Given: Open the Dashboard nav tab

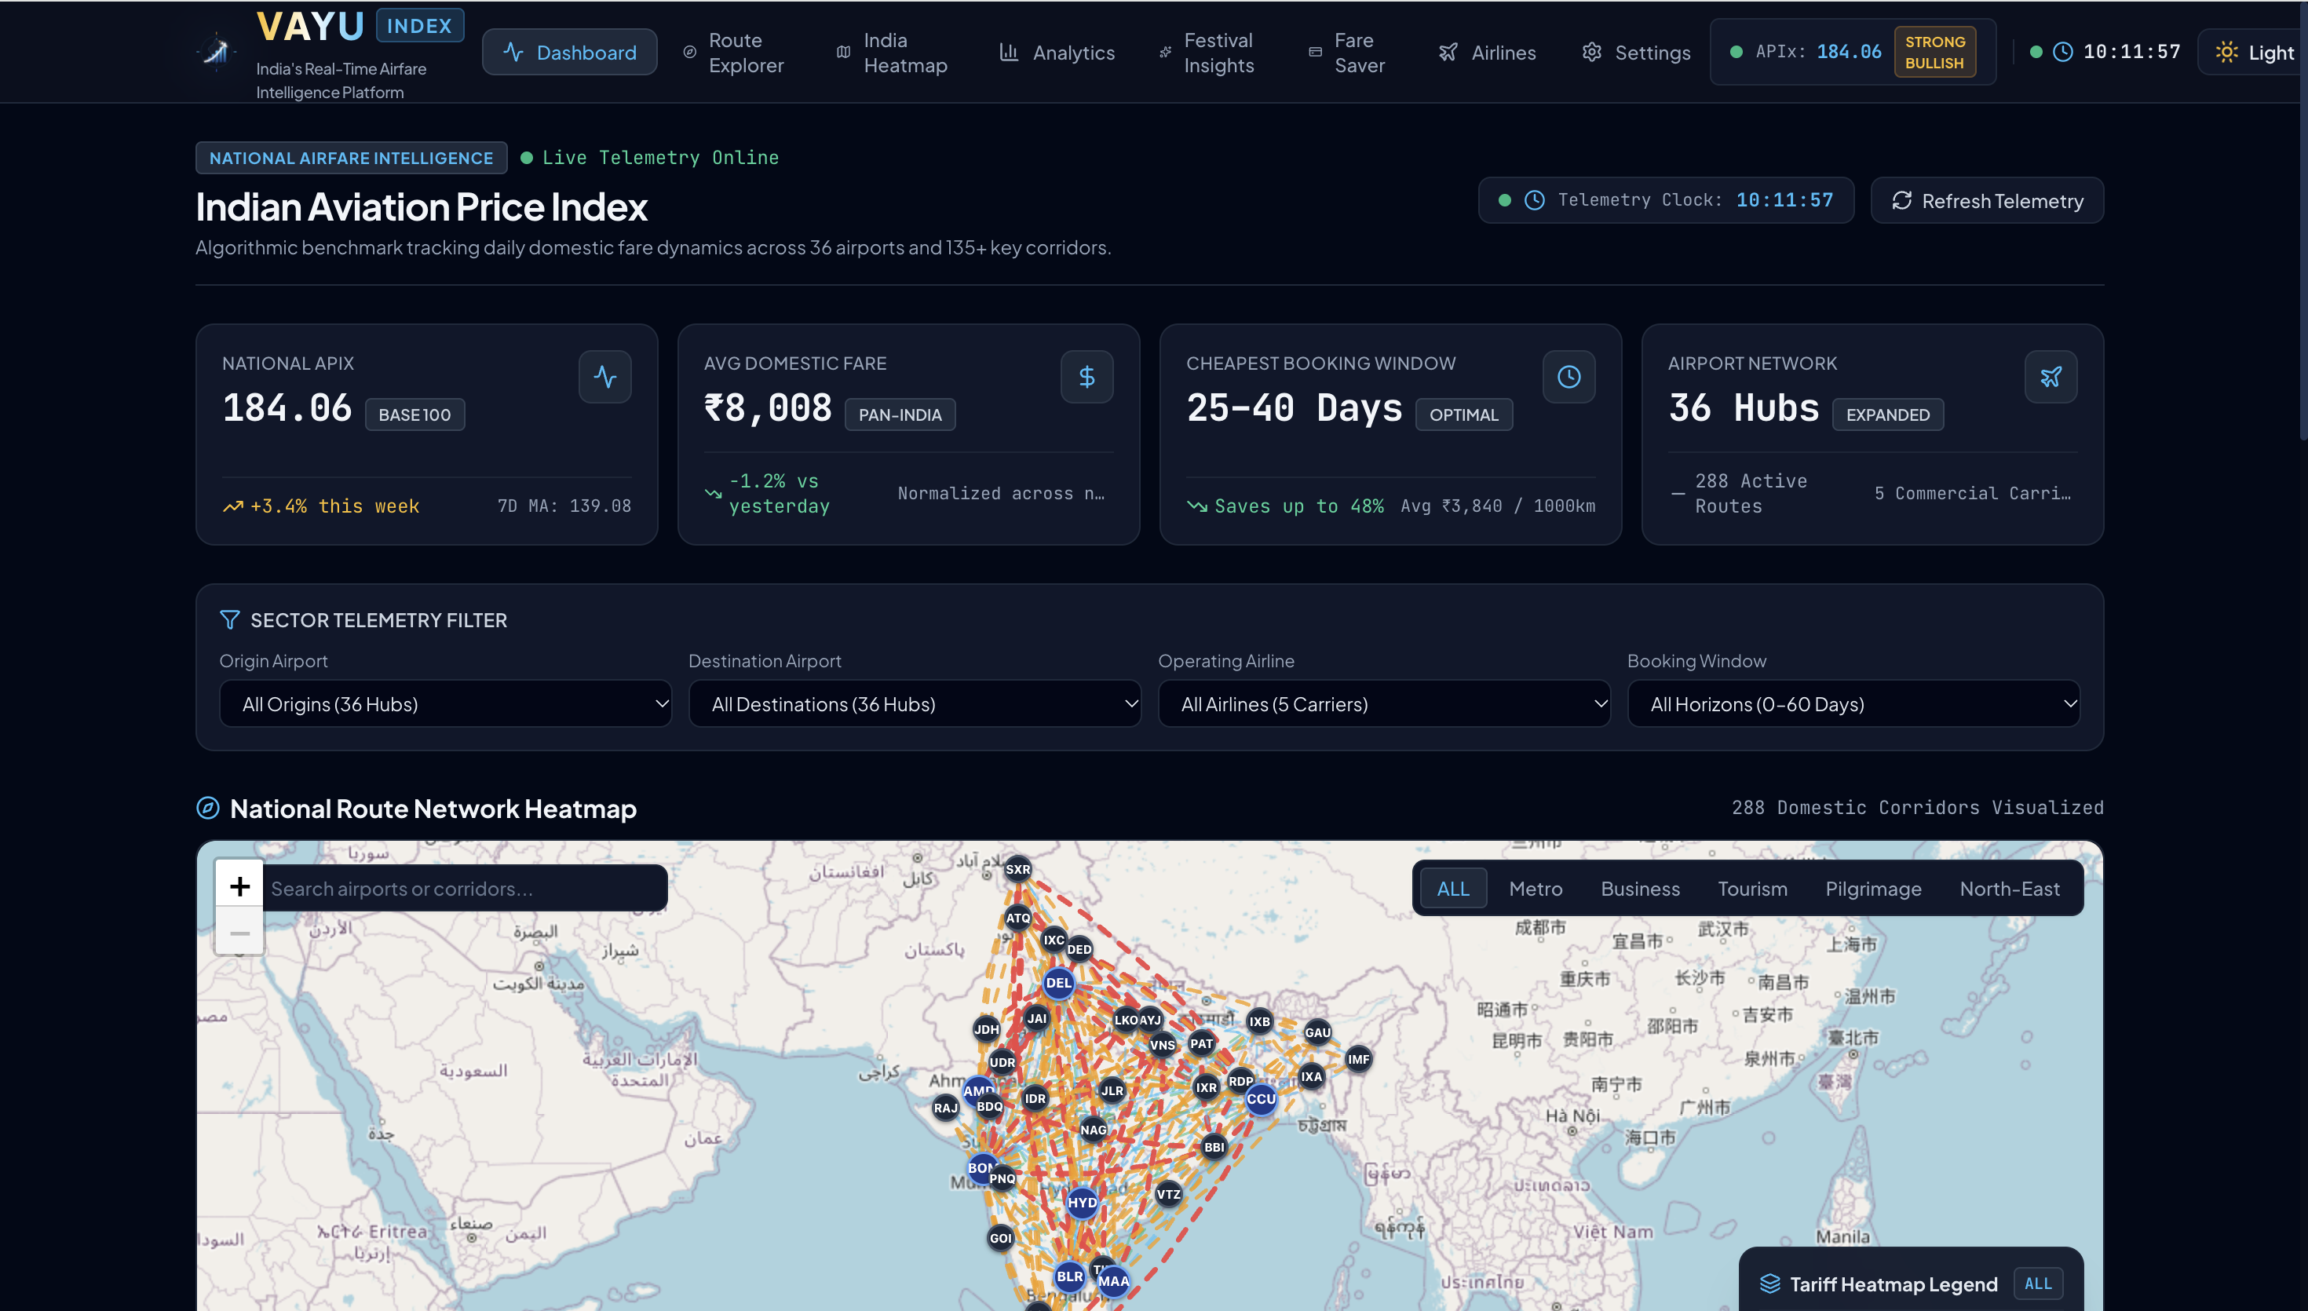Looking at the screenshot, I should [570, 53].
